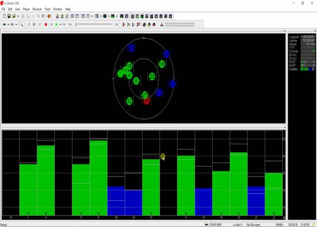This screenshot has height=227, width=317.
Task: Open the Window menu
Action: (58, 9)
